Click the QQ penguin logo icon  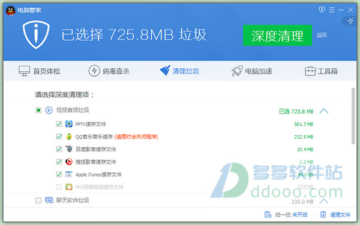10,10
